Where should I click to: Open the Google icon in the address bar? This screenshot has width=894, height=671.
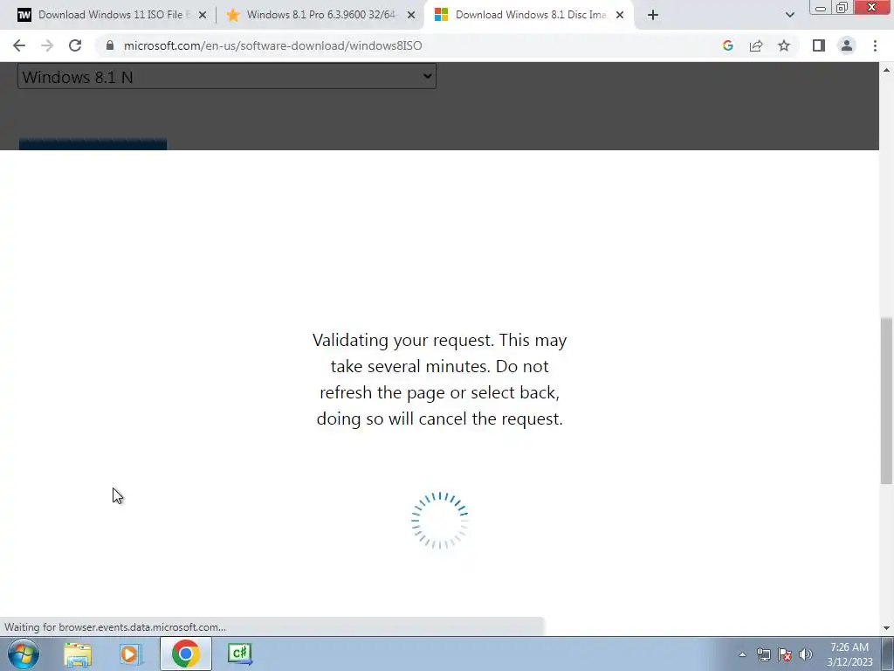pyautogui.click(x=727, y=45)
